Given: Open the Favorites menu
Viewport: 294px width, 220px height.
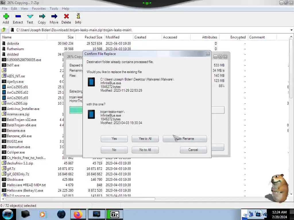Looking at the screenshot, I should coord(39,9).
